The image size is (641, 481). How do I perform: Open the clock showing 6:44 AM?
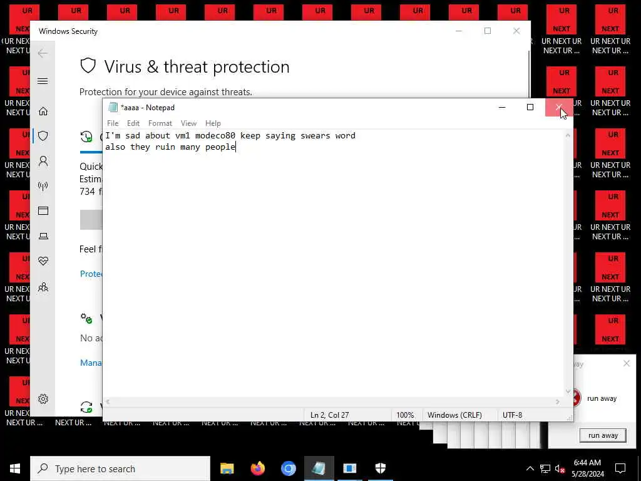click(587, 468)
